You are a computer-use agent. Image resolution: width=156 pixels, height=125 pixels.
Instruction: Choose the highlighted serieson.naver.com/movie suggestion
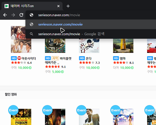[91, 24]
